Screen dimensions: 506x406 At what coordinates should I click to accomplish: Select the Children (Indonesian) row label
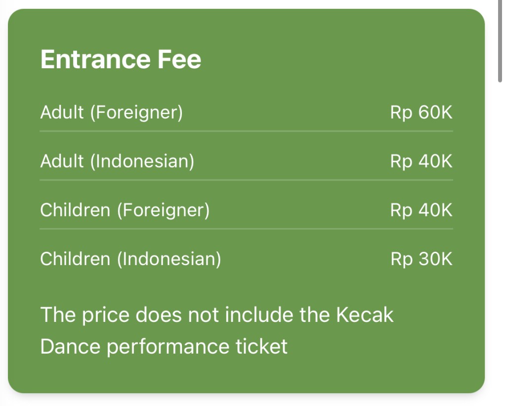[x=130, y=259]
